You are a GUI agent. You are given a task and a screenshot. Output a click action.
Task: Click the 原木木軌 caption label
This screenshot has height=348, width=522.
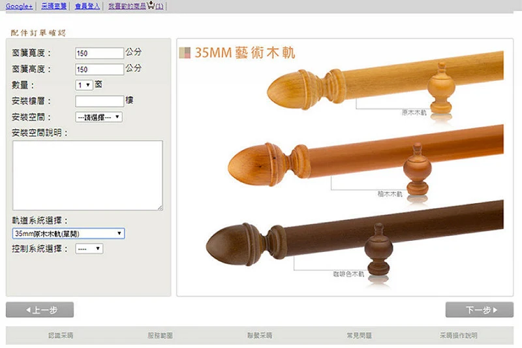(x=414, y=112)
